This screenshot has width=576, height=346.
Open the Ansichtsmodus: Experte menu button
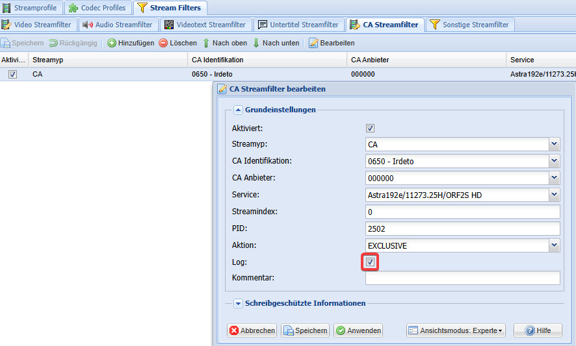pos(456,330)
